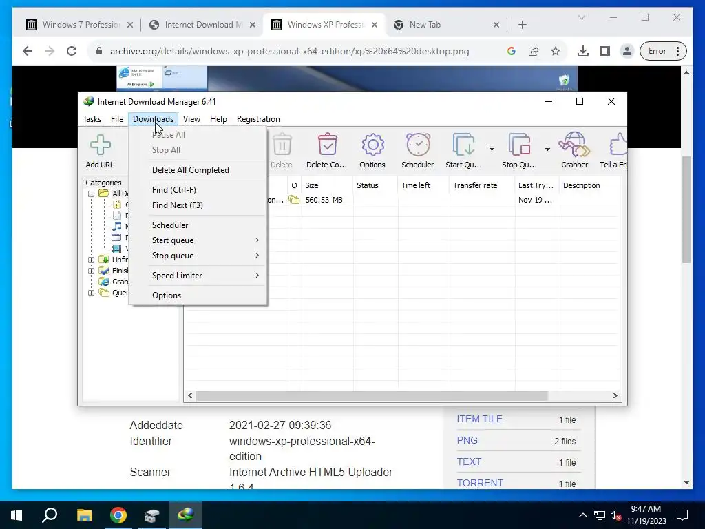Screen dimensions: 705x529
Task: Click Chrome's reload page icon
Action: (72, 51)
